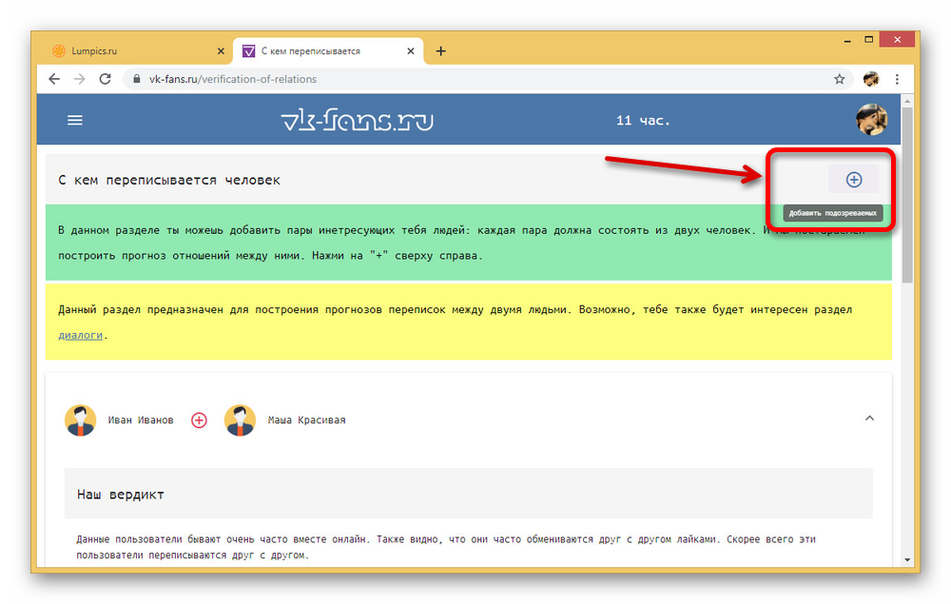
Task: Go back in browser history
Action: pos(54,79)
